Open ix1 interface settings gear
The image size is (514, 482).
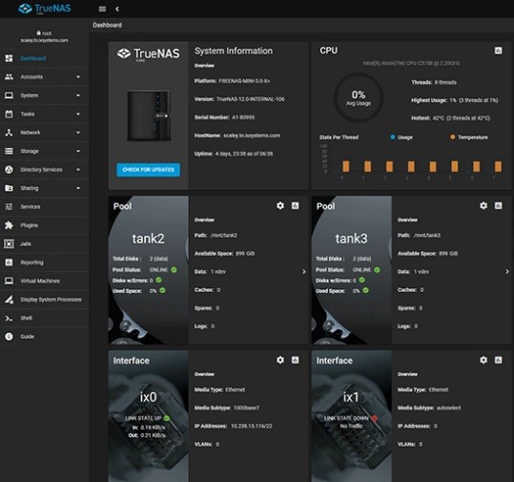coord(483,360)
